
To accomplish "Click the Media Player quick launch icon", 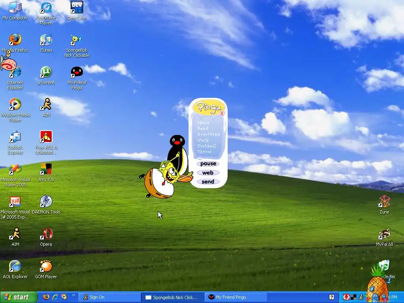I will click(x=64, y=297).
